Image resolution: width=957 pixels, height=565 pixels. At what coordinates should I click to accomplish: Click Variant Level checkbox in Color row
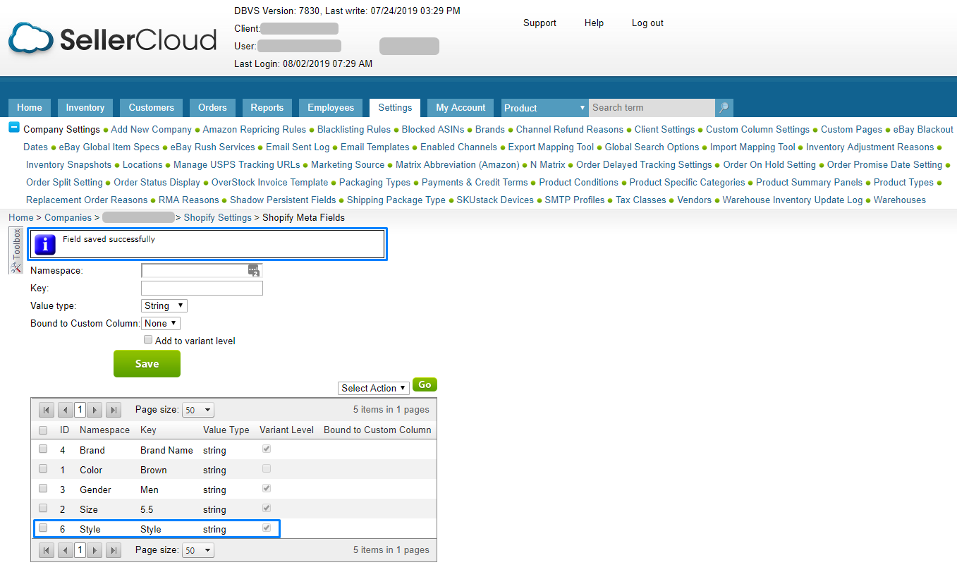point(267,469)
